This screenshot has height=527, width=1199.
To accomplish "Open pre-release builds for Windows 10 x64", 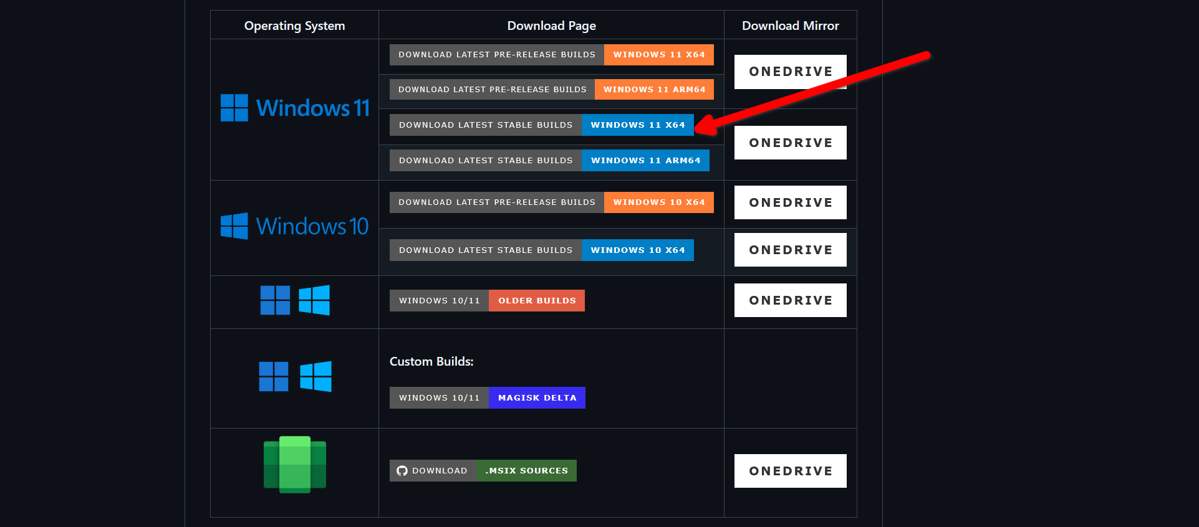I will 552,202.
